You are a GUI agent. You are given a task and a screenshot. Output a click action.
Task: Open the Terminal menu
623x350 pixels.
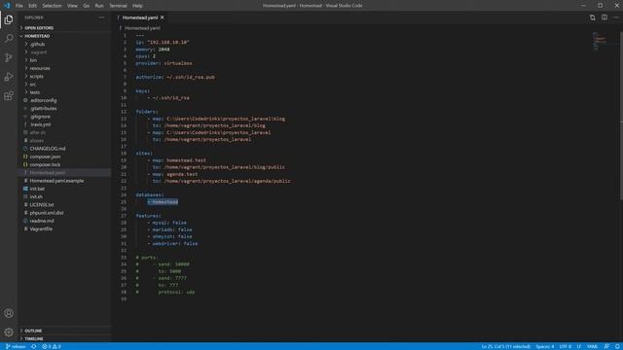118,6
